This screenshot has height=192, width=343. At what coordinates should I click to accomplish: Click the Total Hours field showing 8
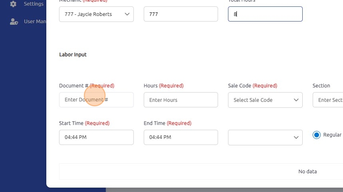pyautogui.click(x=265, y=14)
